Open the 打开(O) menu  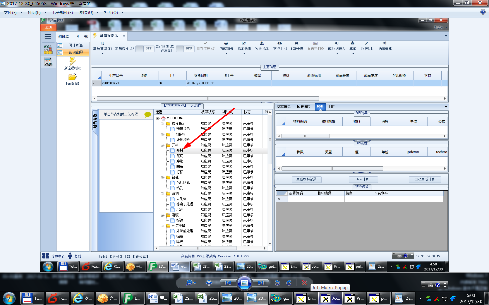(x=113, y=12)
